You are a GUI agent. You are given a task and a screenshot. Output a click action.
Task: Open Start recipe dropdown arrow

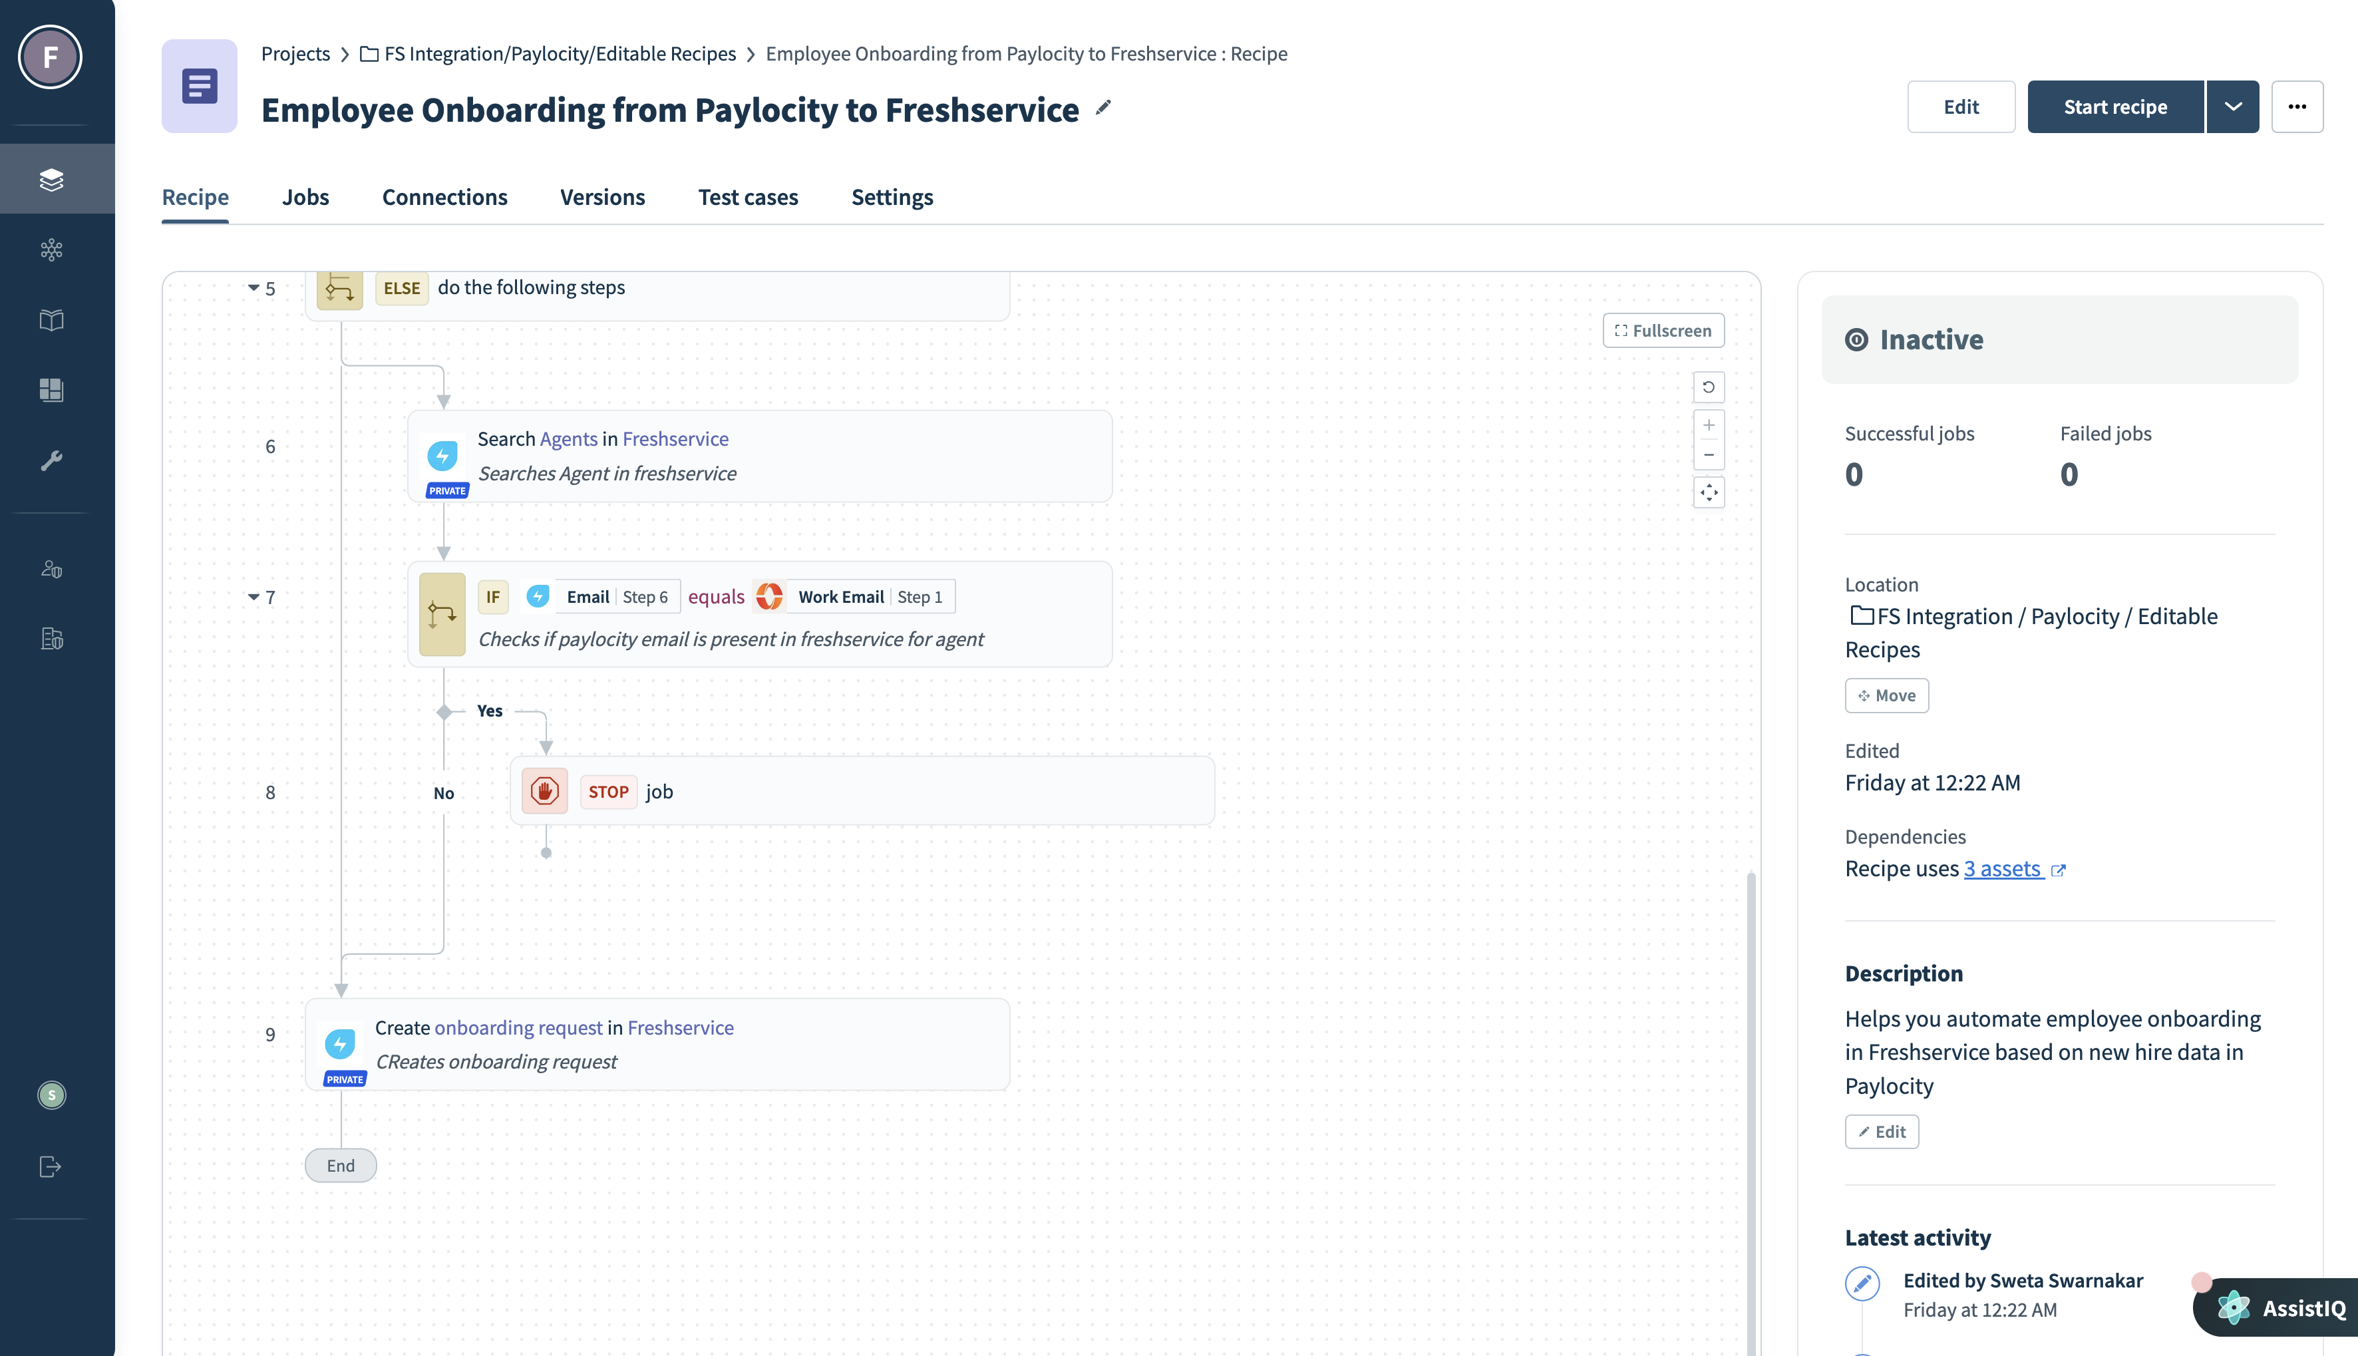[2232, 107]
